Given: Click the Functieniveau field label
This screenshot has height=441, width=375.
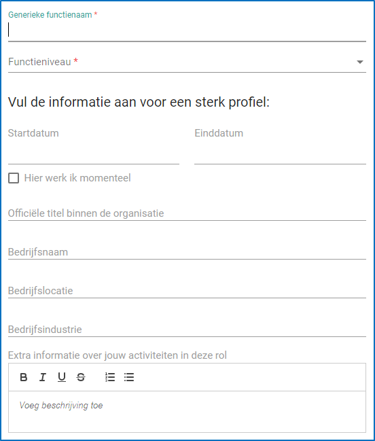Looking at the screenshot, I should (x=39, y=62).
